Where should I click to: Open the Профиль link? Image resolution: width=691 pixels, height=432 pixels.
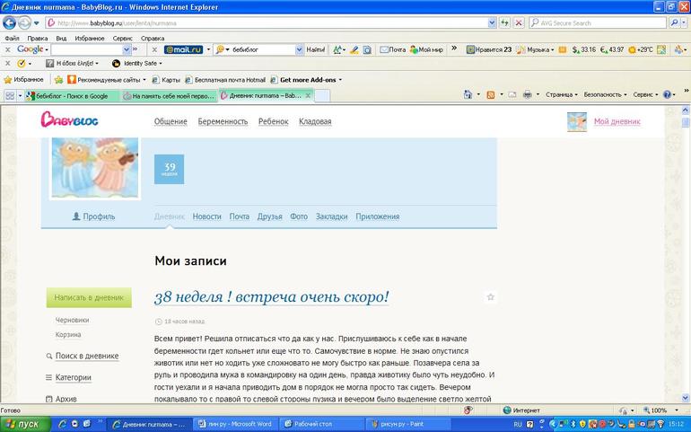[x=93, y=216]
